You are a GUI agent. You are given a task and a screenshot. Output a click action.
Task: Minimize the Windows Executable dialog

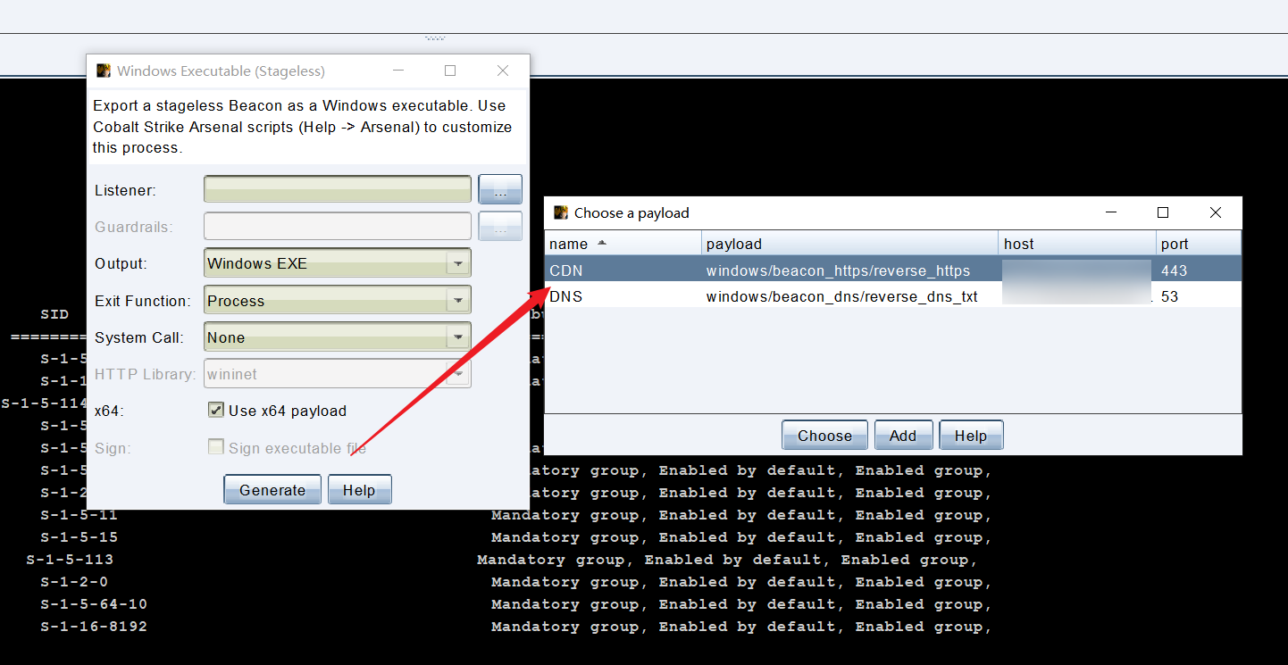click(x=397, y=71)
